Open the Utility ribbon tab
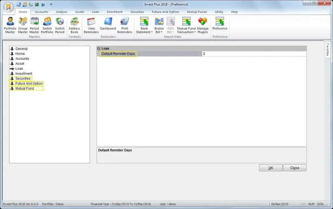The image size is (333, 209). coord(219,12)
